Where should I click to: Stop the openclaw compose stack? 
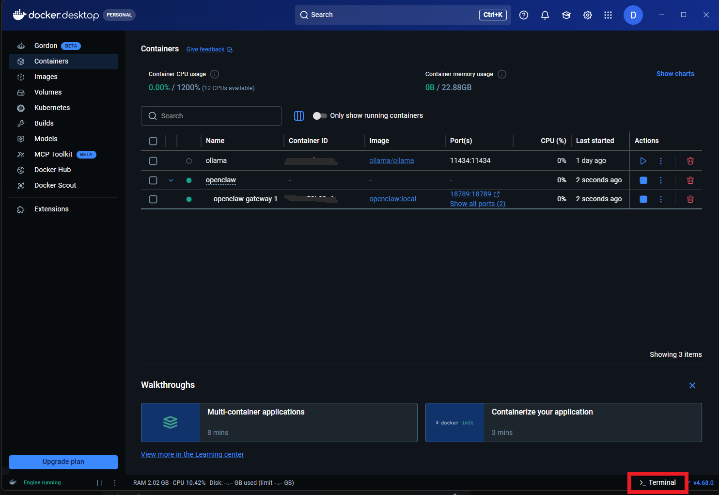pyautogui.click(x=643, y=180)
